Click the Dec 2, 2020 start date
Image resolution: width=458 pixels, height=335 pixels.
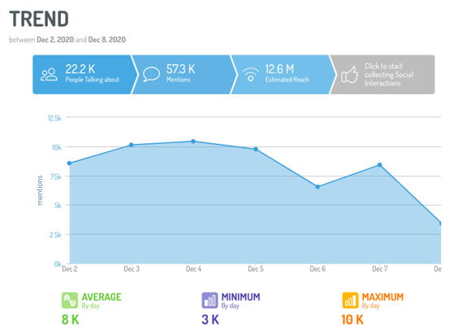click(x=55, y=40)
